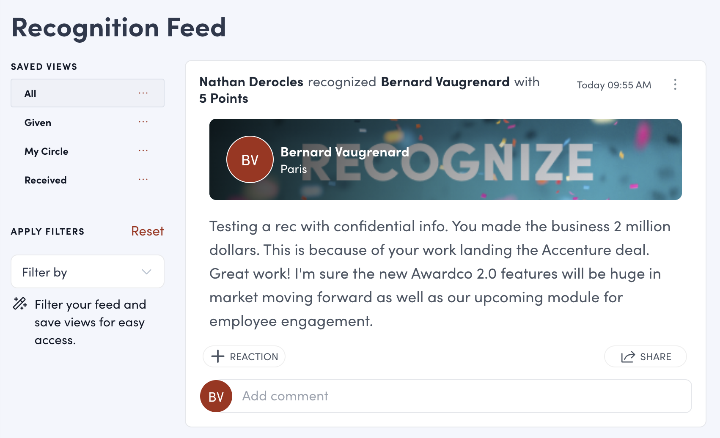Switch to the Received saved view
Image resolution: width=720 pixels, height=438 pixels.
point(46,180)
